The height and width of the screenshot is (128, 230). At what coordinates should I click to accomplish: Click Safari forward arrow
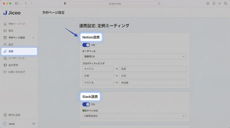pyautogui.click(x=31, y=4)
